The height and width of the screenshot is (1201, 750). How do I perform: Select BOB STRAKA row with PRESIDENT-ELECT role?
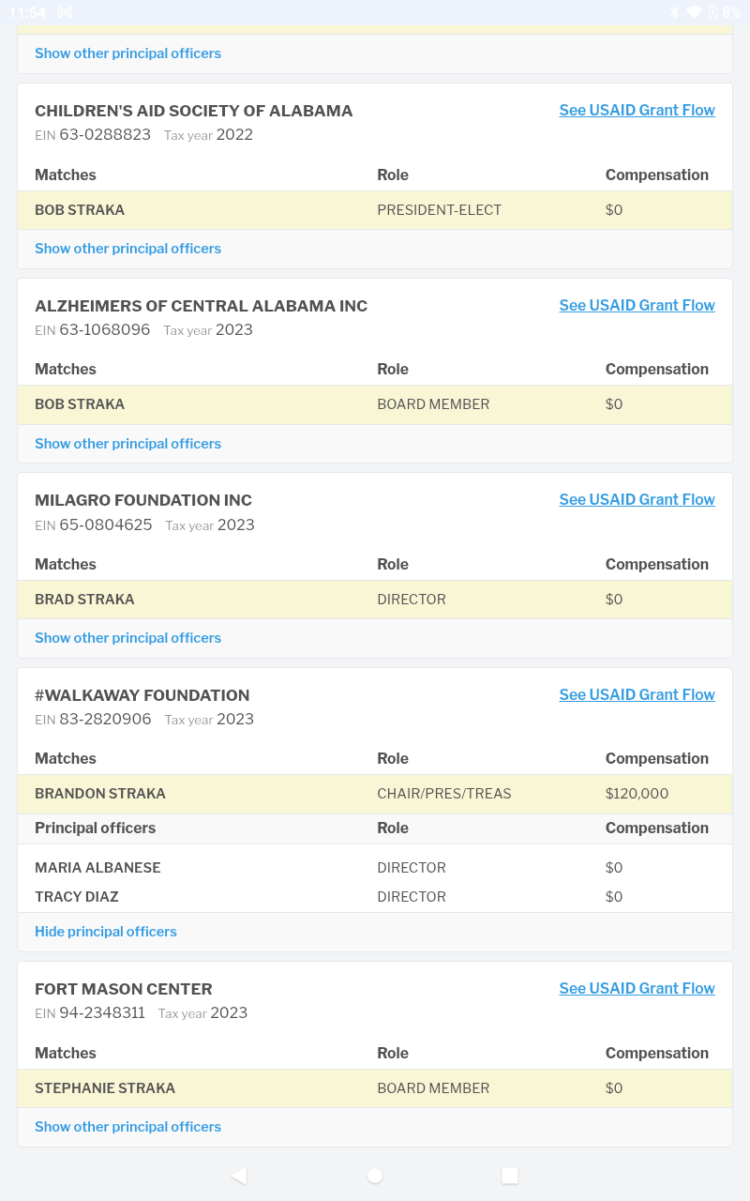coord(375,210)
